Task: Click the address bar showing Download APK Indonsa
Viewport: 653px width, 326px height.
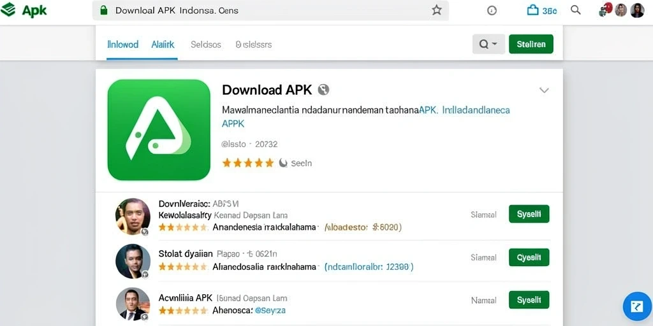Action: [270, 10]
